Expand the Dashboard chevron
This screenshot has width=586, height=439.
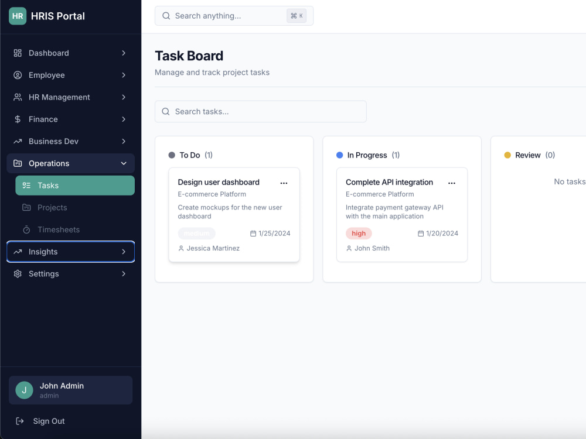point(124,53)
